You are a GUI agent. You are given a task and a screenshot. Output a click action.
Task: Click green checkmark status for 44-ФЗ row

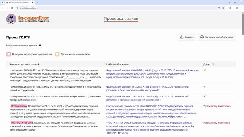[205, 70]
